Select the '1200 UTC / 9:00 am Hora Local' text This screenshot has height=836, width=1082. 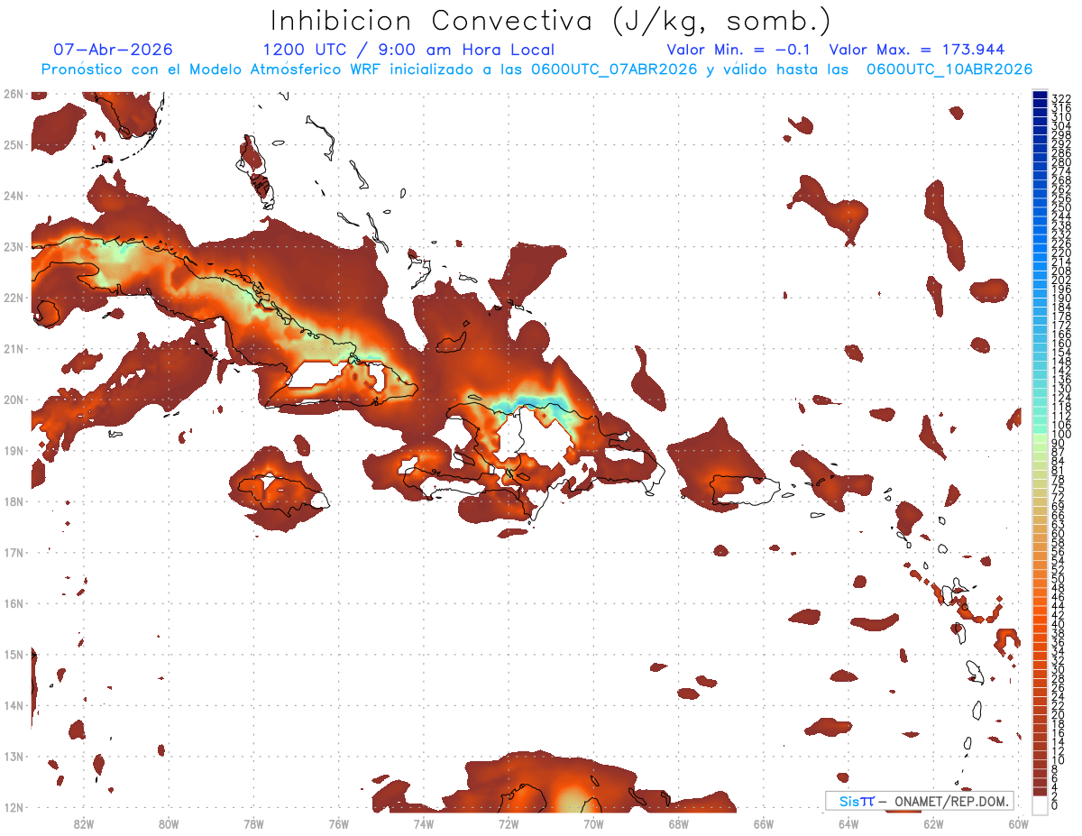pos(408,51)
